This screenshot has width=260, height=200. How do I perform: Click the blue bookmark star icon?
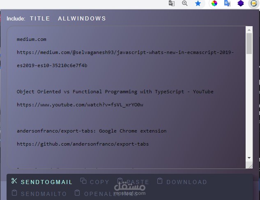[x=198, y=3]
